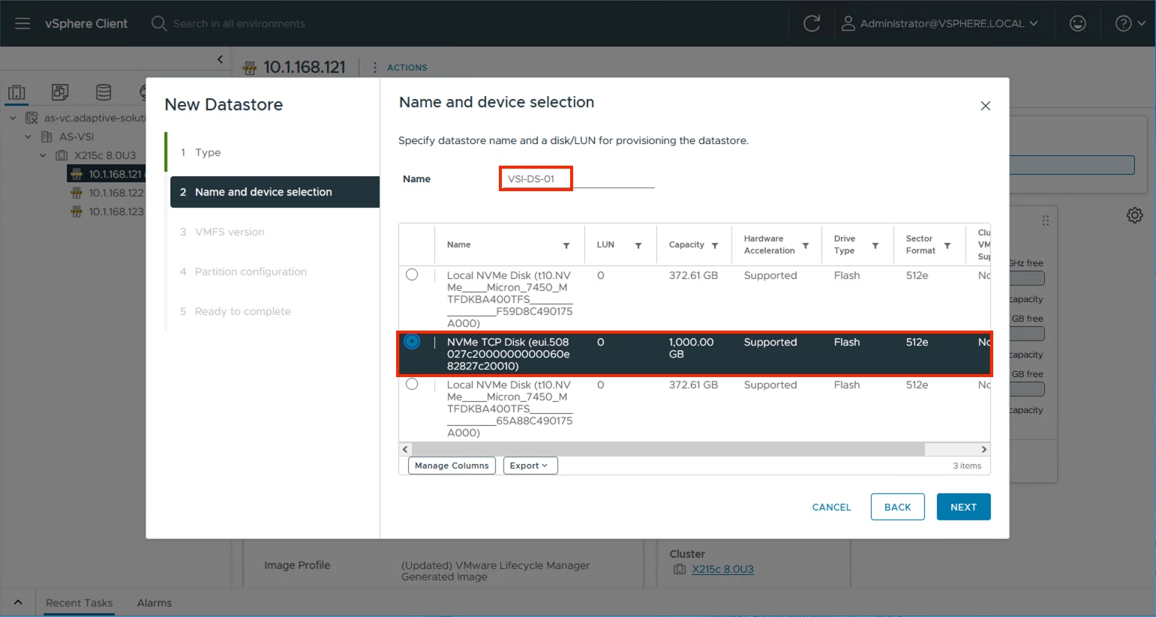Screen dimensions: 1156x617
Task: Open the Hosts and Clusters inventory view
Action: pos(17,92)
